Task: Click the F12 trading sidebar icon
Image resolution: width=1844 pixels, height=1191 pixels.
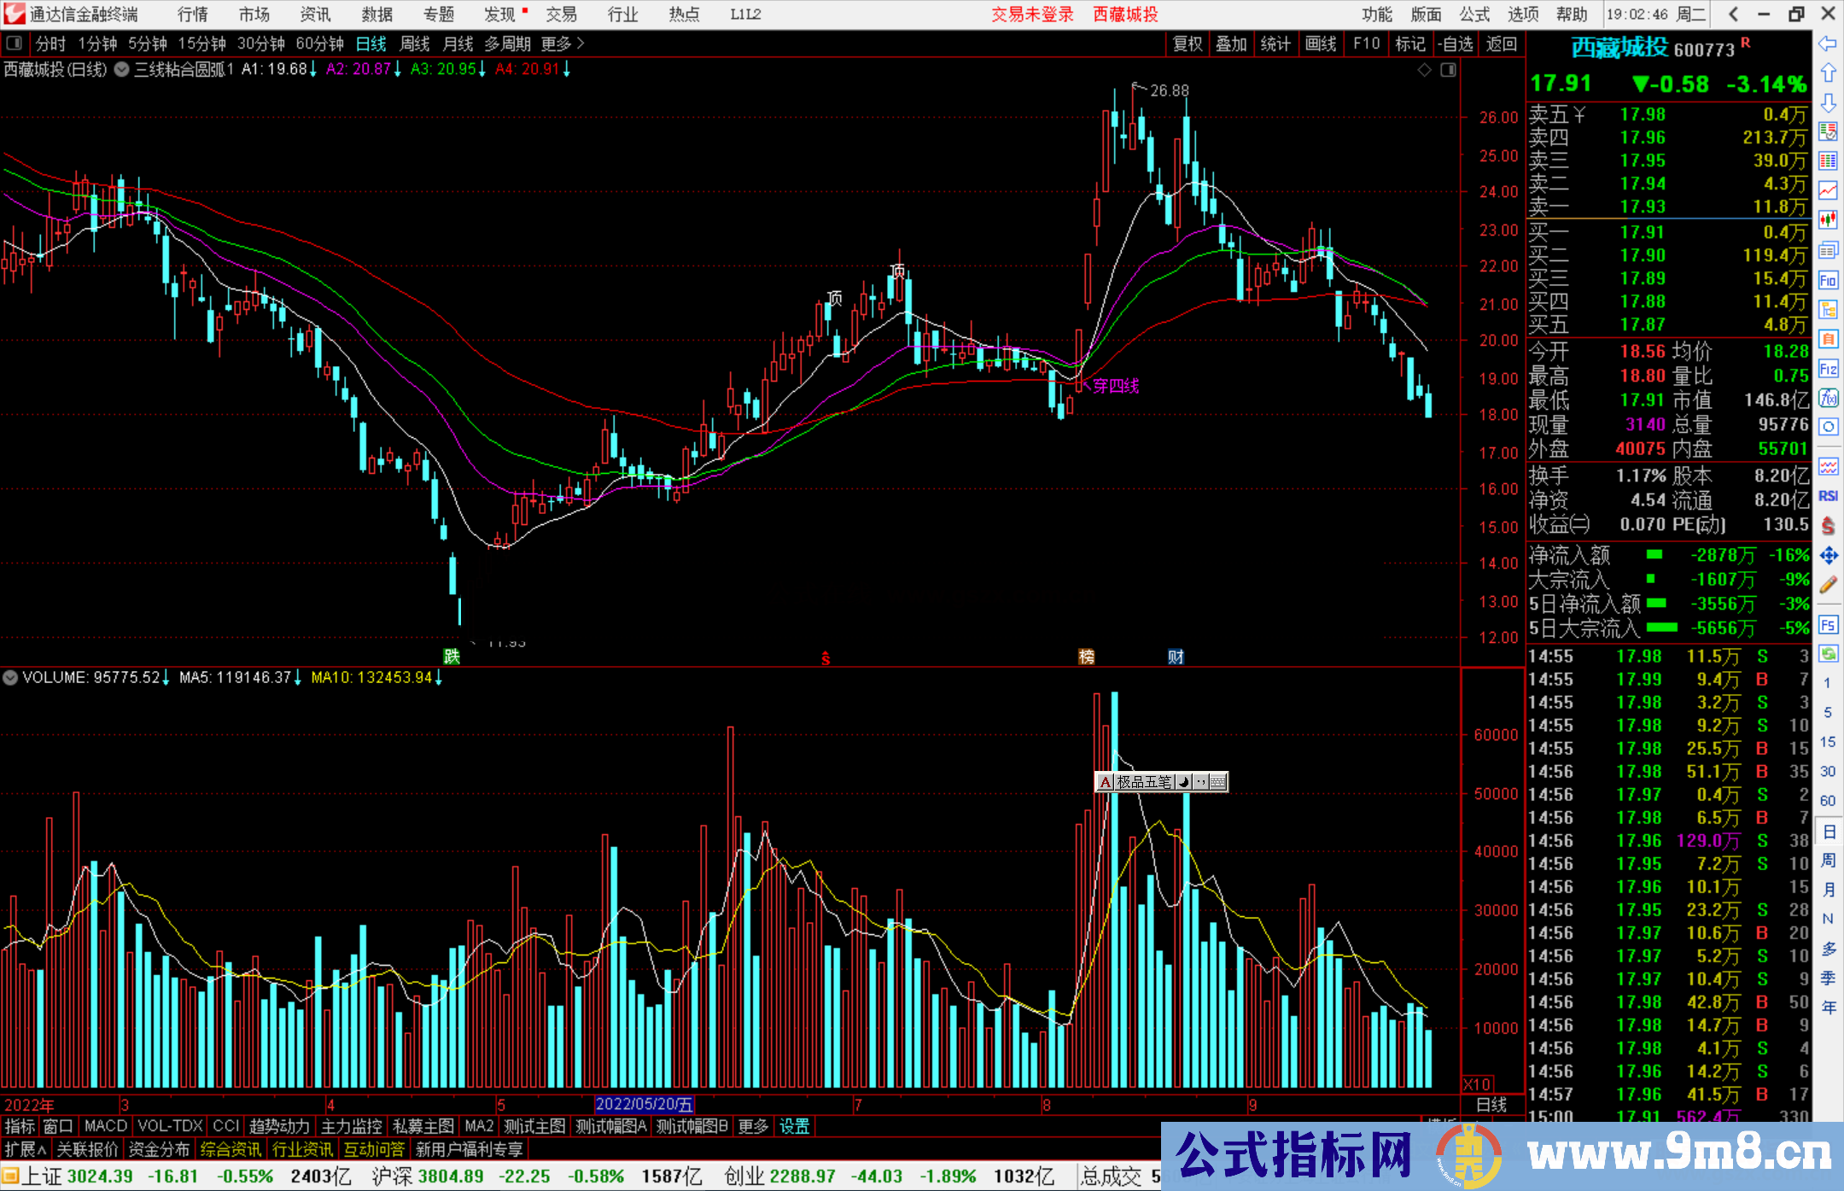Action: 1828,369
